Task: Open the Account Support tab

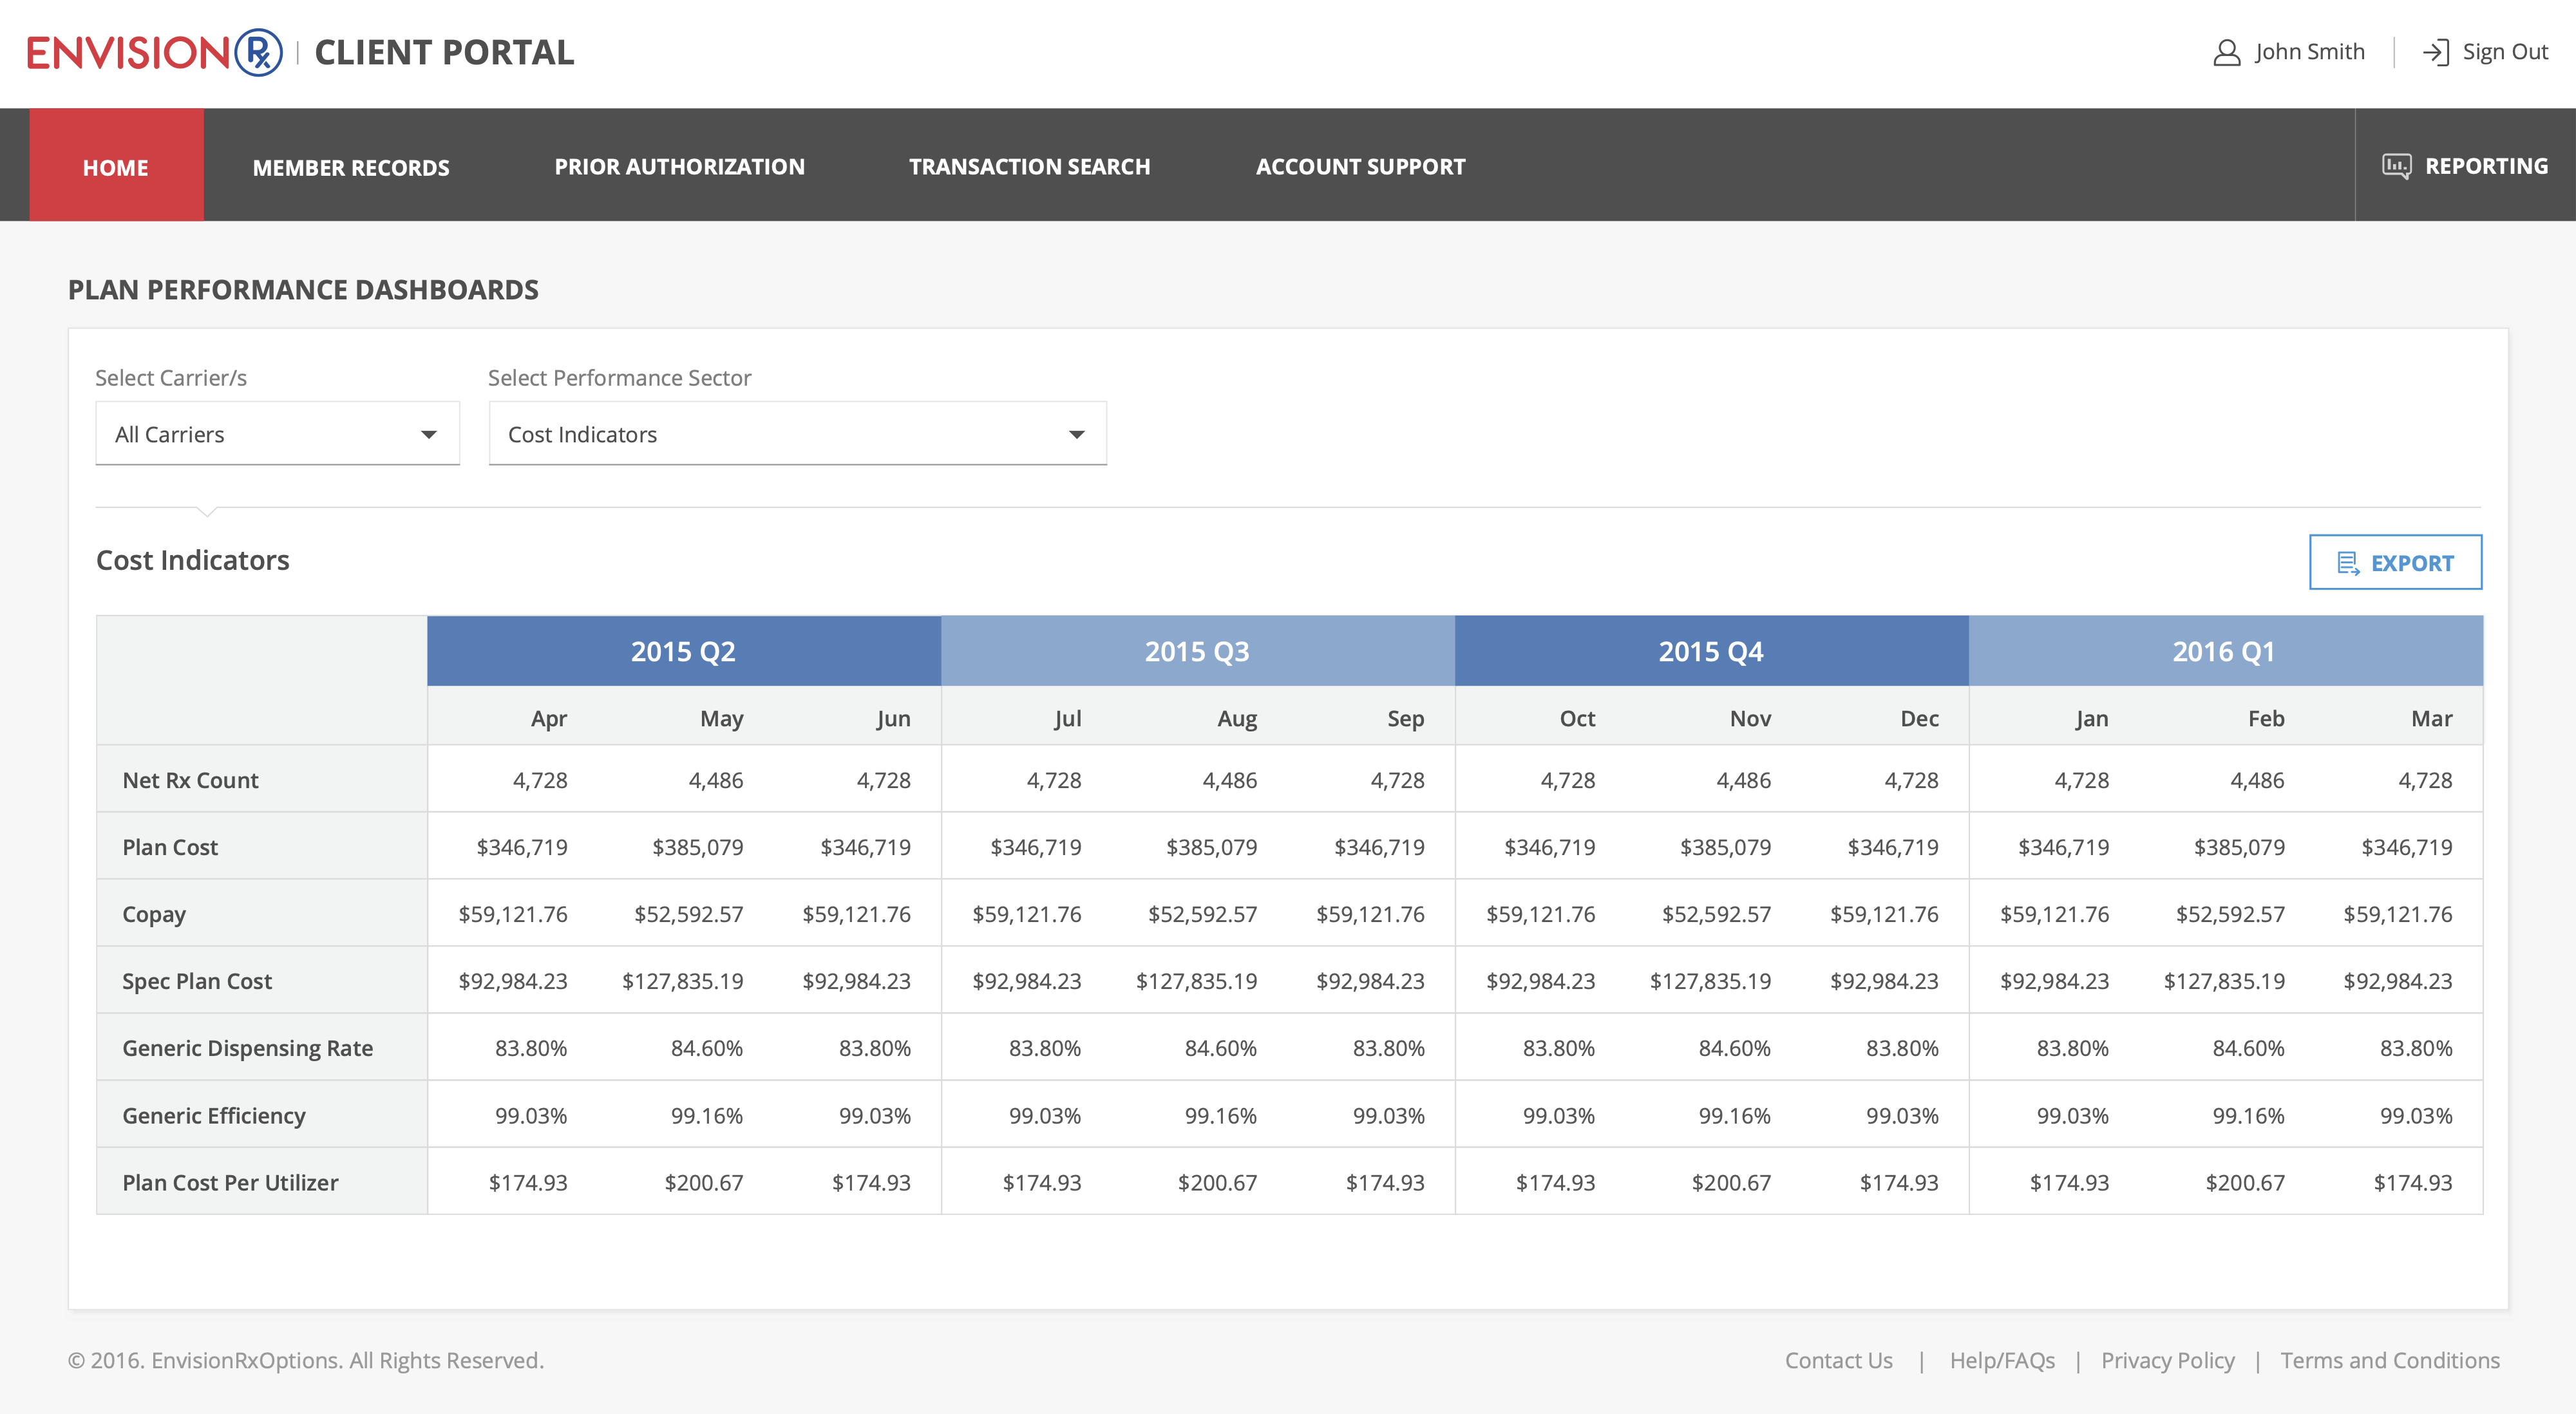Action: (1360, 167)
